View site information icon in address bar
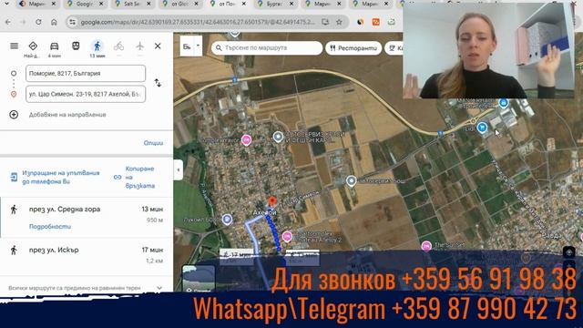The image size is (583, 328). point(73,22)
